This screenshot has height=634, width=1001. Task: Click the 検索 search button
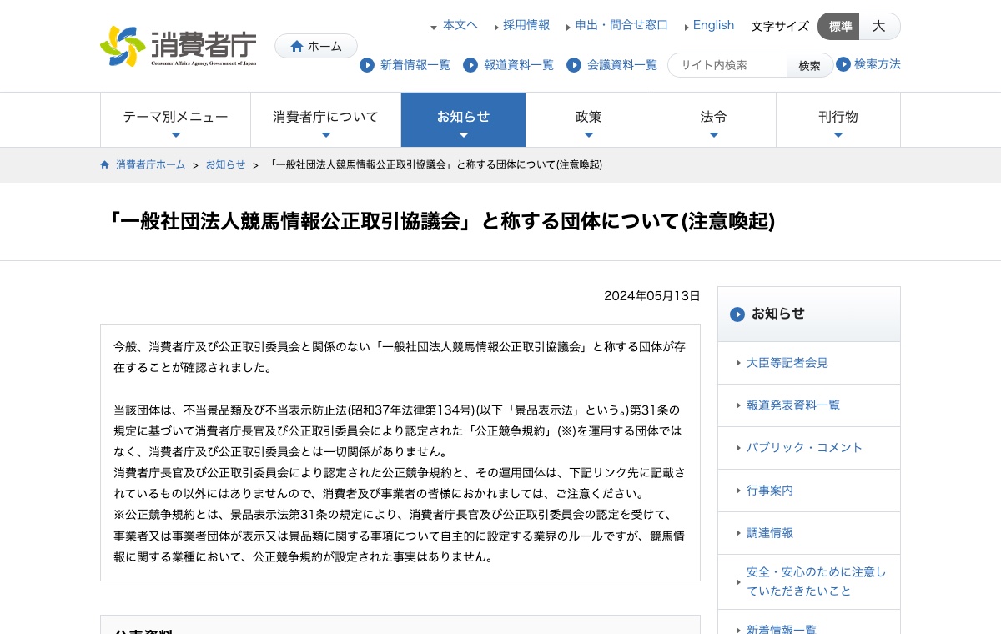pyautogui.click(x=809, y=65)
